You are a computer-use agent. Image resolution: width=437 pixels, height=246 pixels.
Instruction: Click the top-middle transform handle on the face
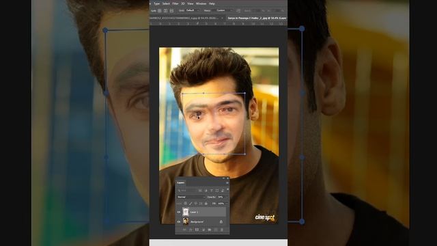tap(203, 93)
